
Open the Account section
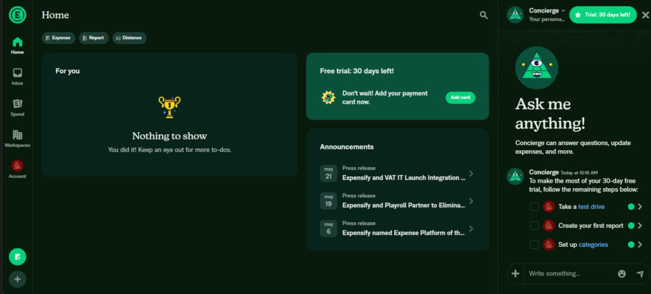[17, 170]
